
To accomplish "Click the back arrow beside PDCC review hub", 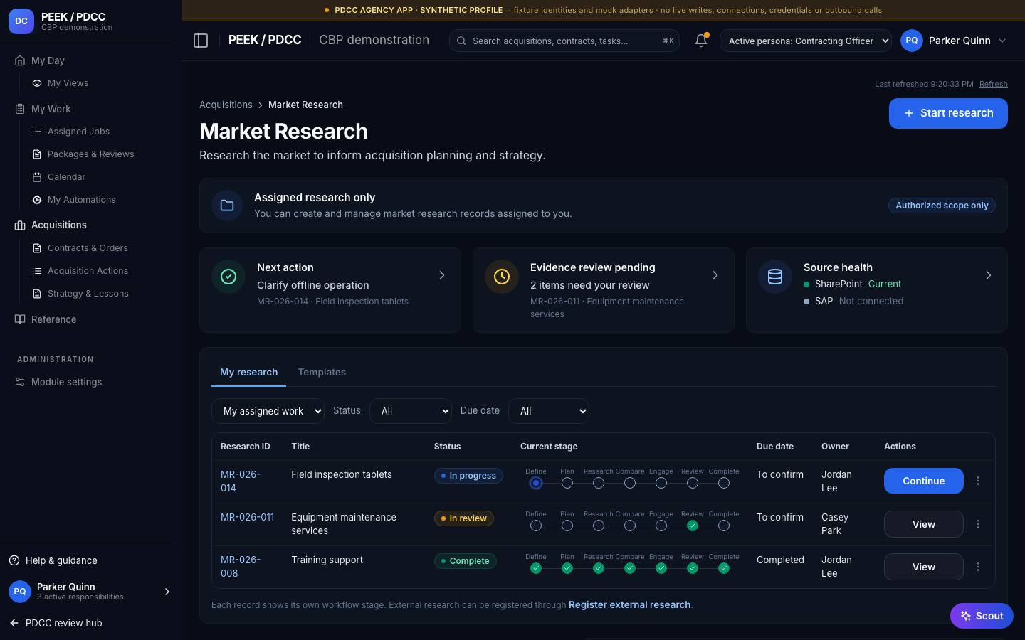I will click(14, 623).
